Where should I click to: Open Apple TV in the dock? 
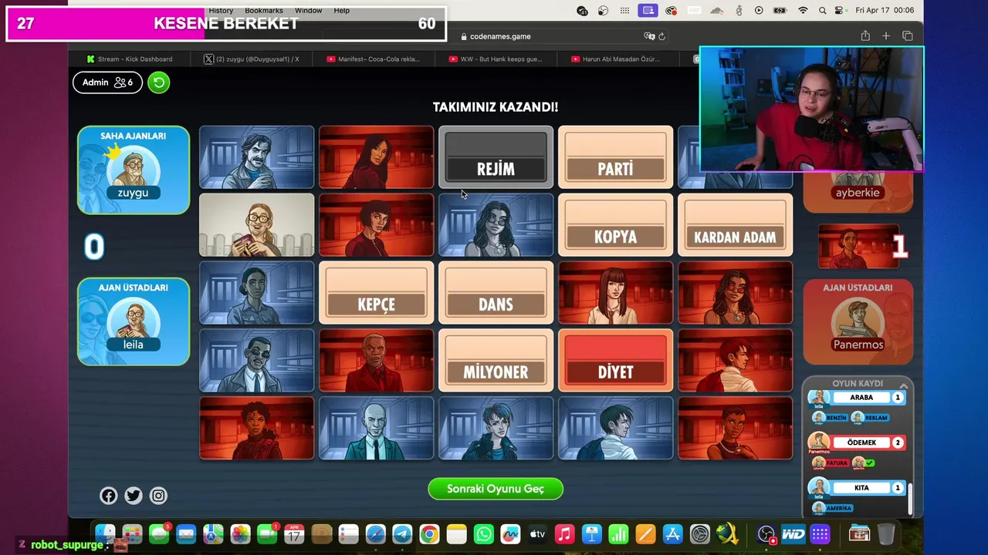tap(537, 534)
